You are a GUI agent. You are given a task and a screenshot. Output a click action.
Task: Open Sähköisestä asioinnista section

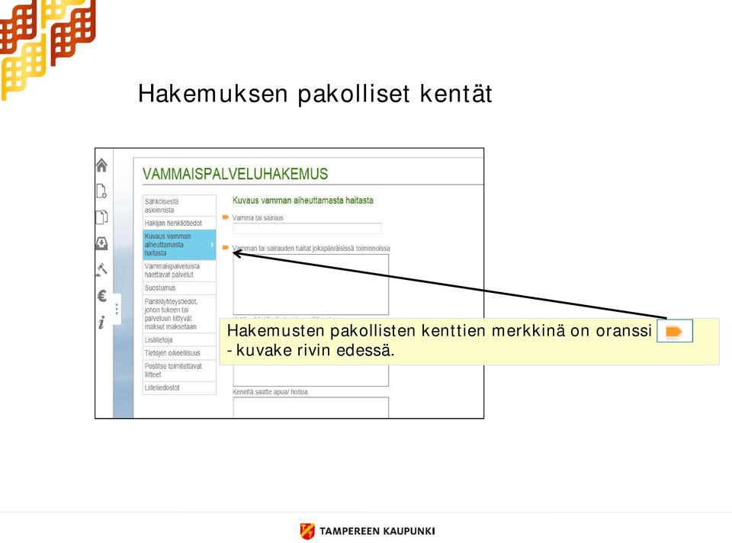click(179, 206)
